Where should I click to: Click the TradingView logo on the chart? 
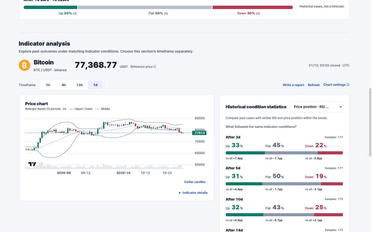[x=32, y=164]
